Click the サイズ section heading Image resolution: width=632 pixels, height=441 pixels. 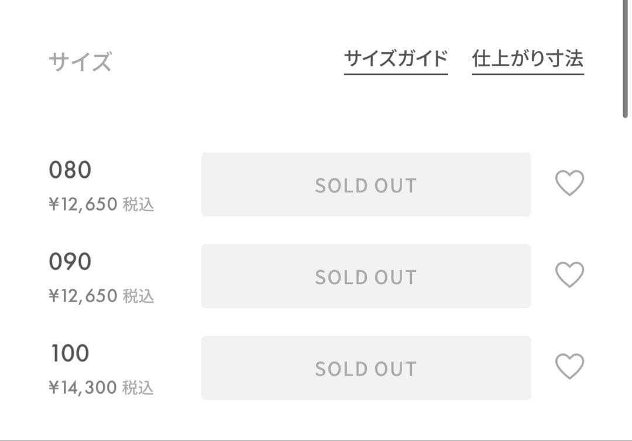(x=80, y=61)
